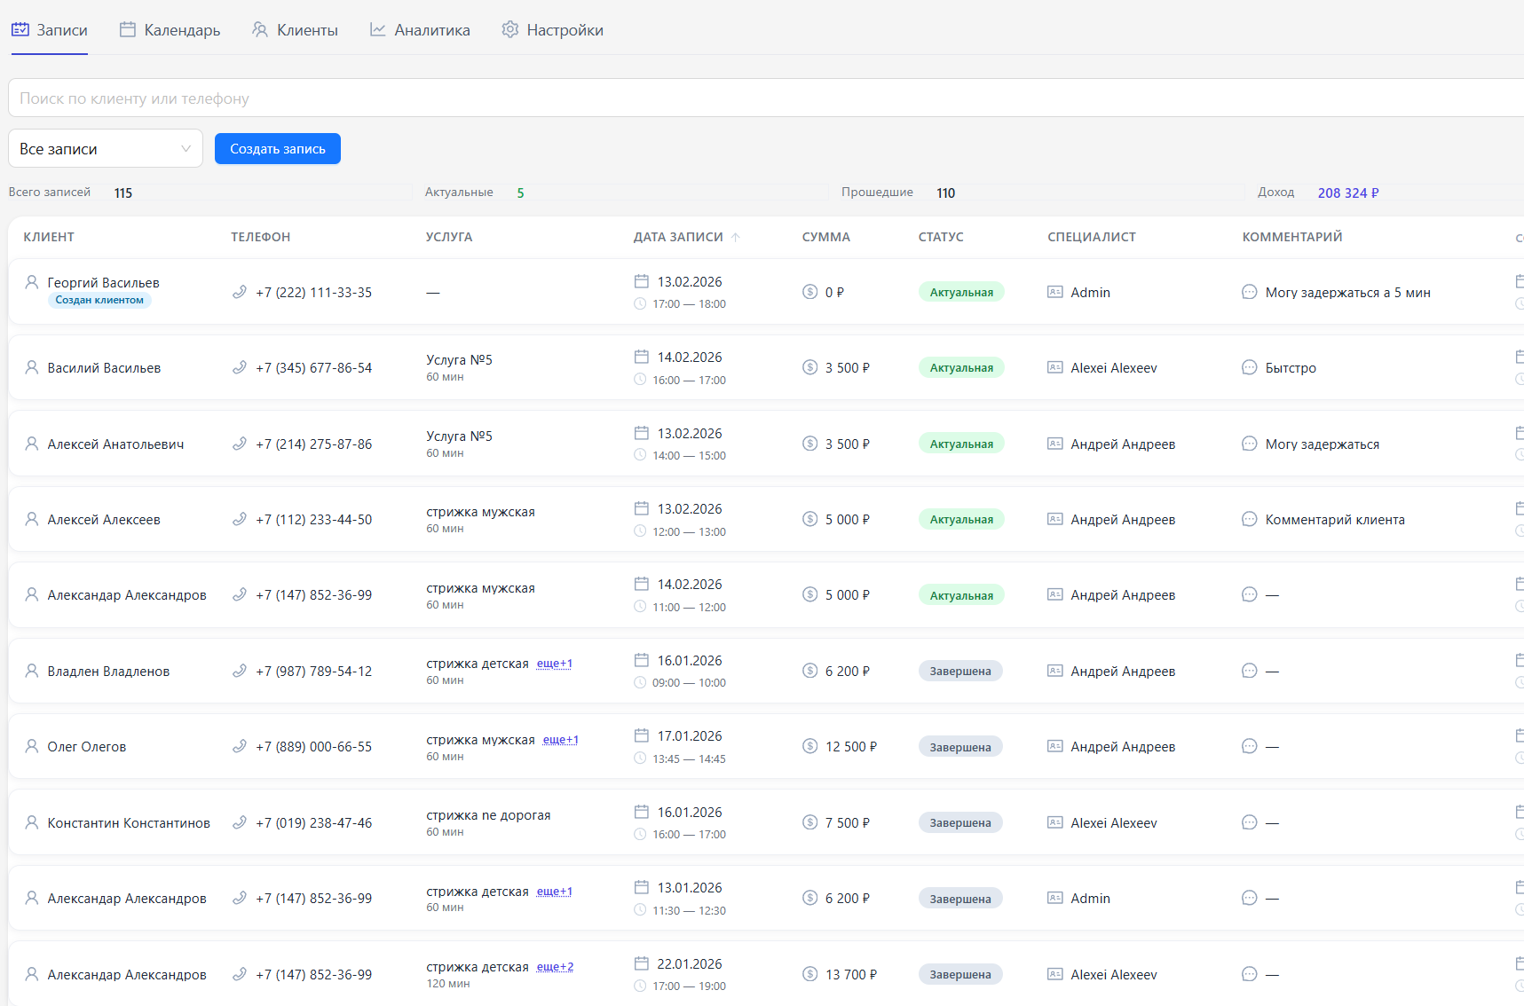Click the client/phone search field
1524x1006 pixels.
coord(763,98)
